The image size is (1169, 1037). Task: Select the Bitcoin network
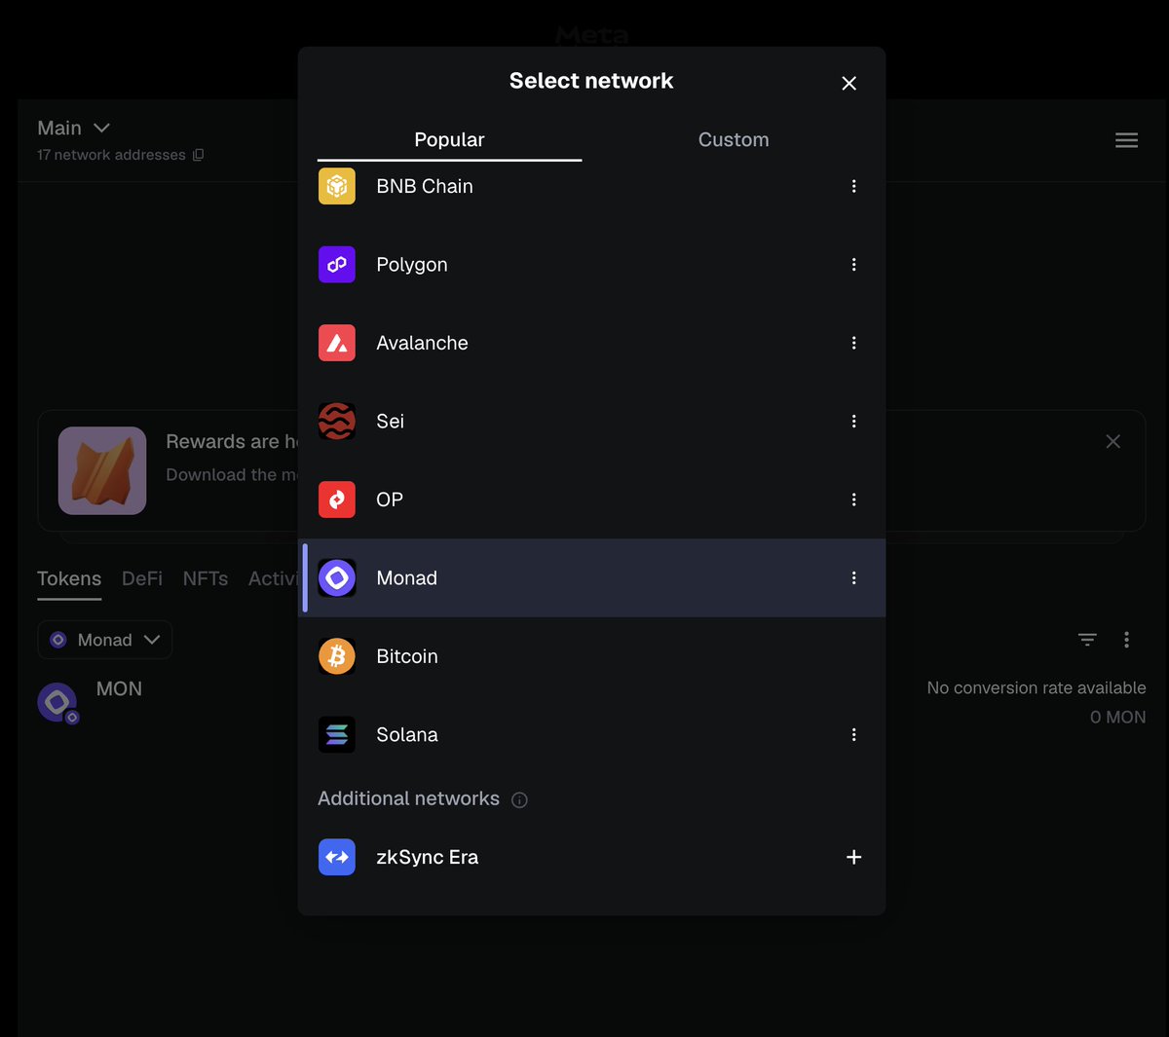point(591,656)
